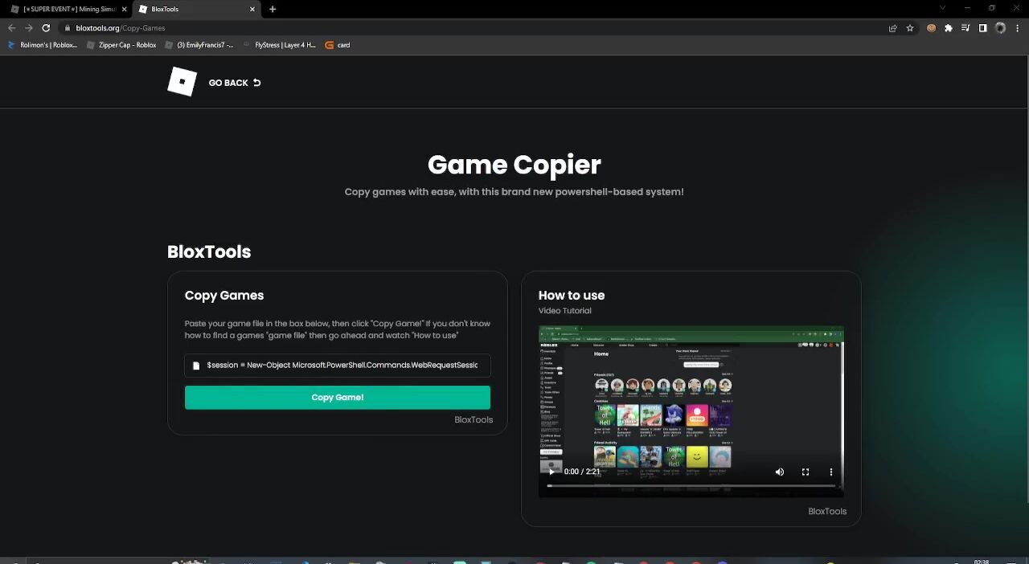Click the Game Copier heading
The image size is (1029, 564).
click(x=514, y=165)
